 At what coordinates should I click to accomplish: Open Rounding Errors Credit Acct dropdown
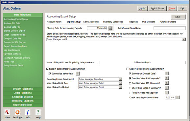pyautogui.click(x=120, y=79)
